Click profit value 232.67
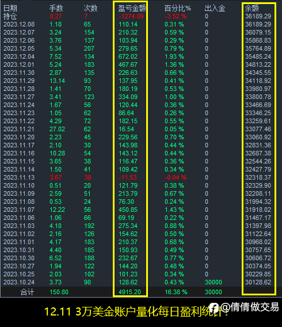 tap(128, 258)
